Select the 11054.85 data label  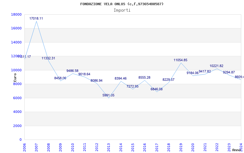coord(181,60)
